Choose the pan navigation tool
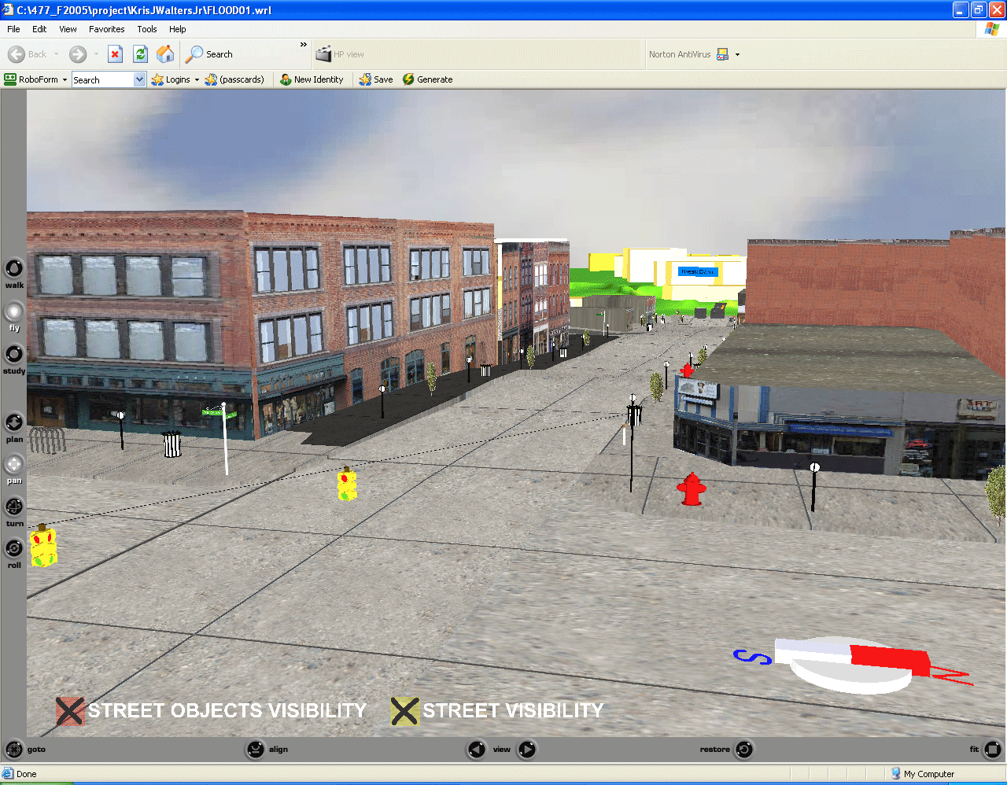Viewport: 1007px width, 785px height. click(14, 464)
